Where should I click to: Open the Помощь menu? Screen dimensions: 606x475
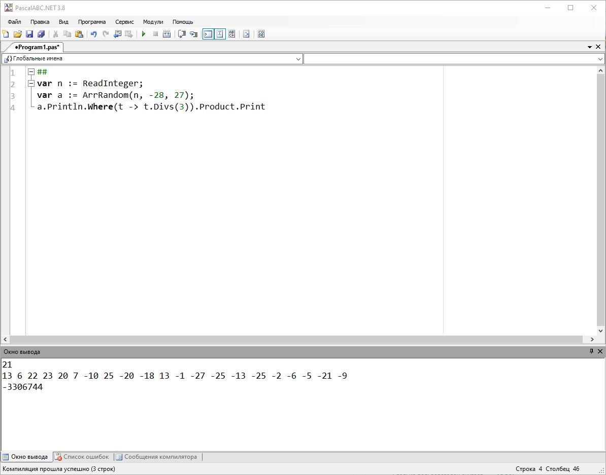[182, 22]
